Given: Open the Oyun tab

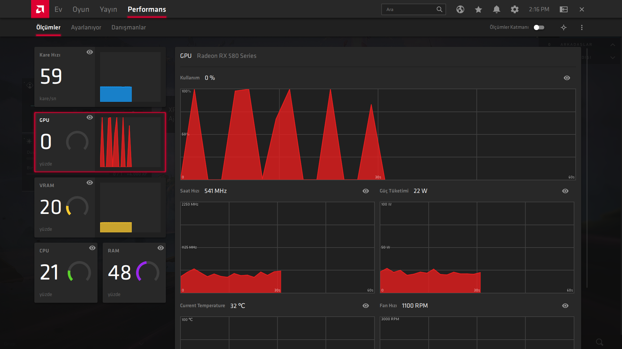Looking at the screenshot, I should (81, 9).
